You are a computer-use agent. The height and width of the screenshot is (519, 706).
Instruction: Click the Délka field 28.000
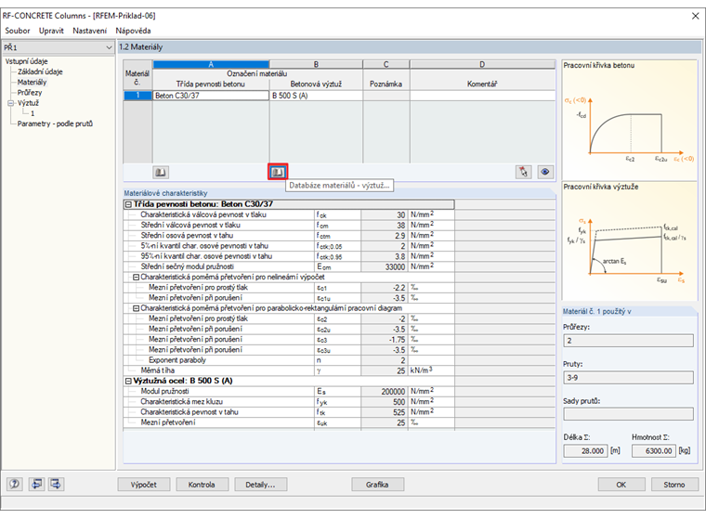585,451
